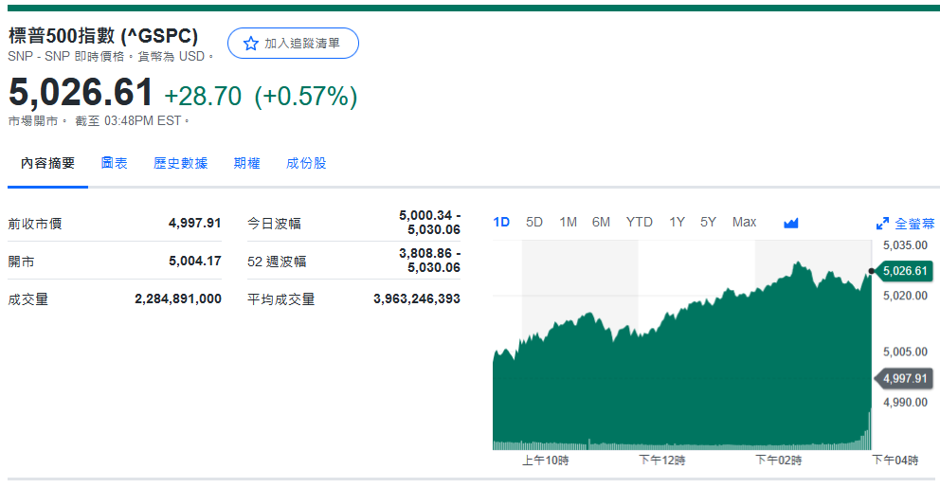Switch chart range to 5D
This screenshot has width=940, height=488.
click(x=534, y=223)
